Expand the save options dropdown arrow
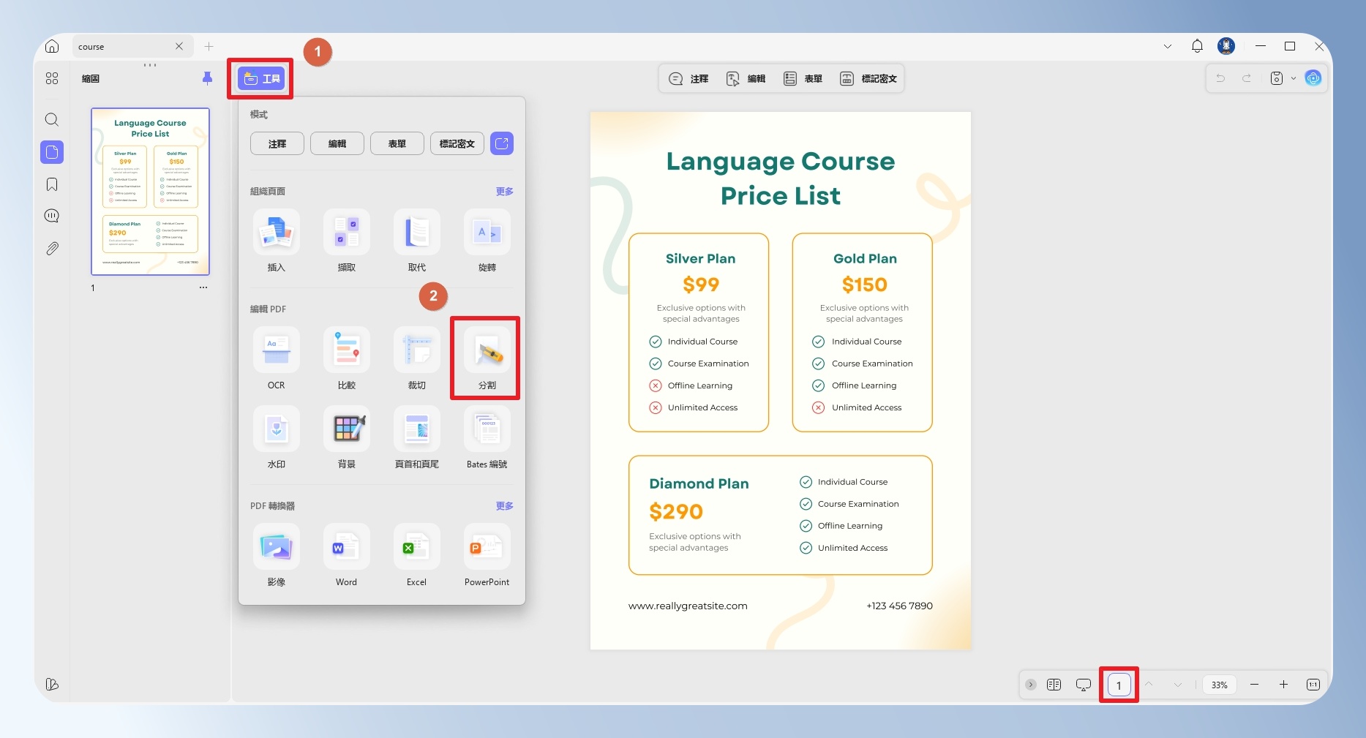The width and height of the screenshot is (1366, 738). (1294, 78)
